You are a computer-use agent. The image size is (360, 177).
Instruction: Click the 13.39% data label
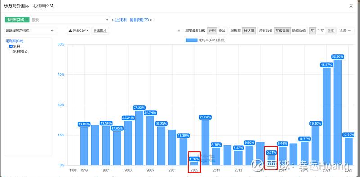(183, 136)
